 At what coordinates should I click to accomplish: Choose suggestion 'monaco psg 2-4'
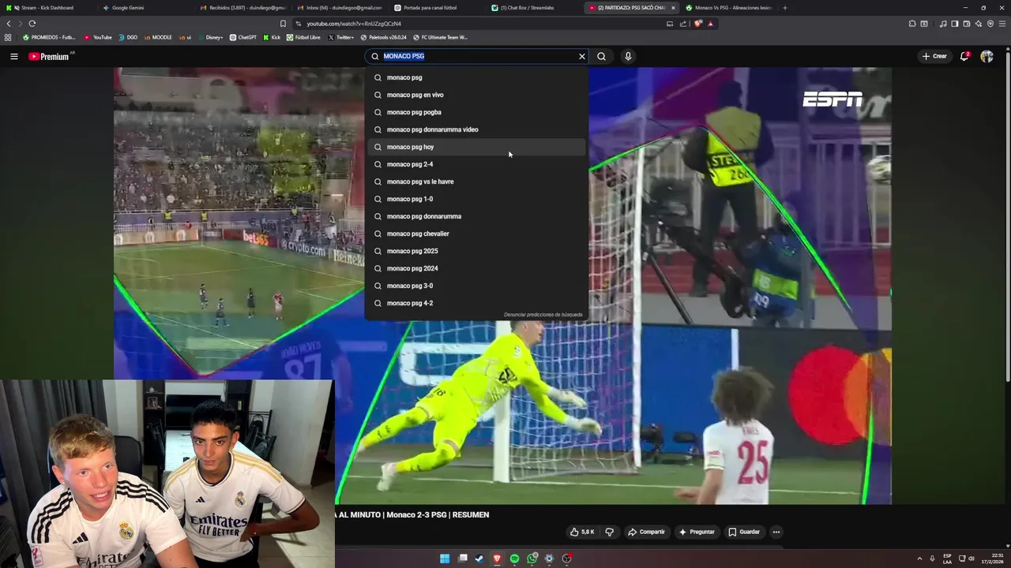(476, 164)
